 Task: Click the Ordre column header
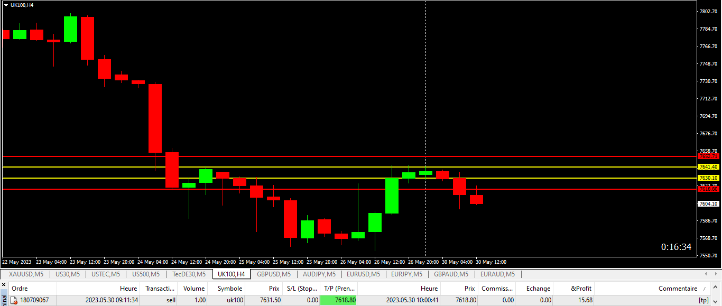pyautogui.click(x=20, y=289)
